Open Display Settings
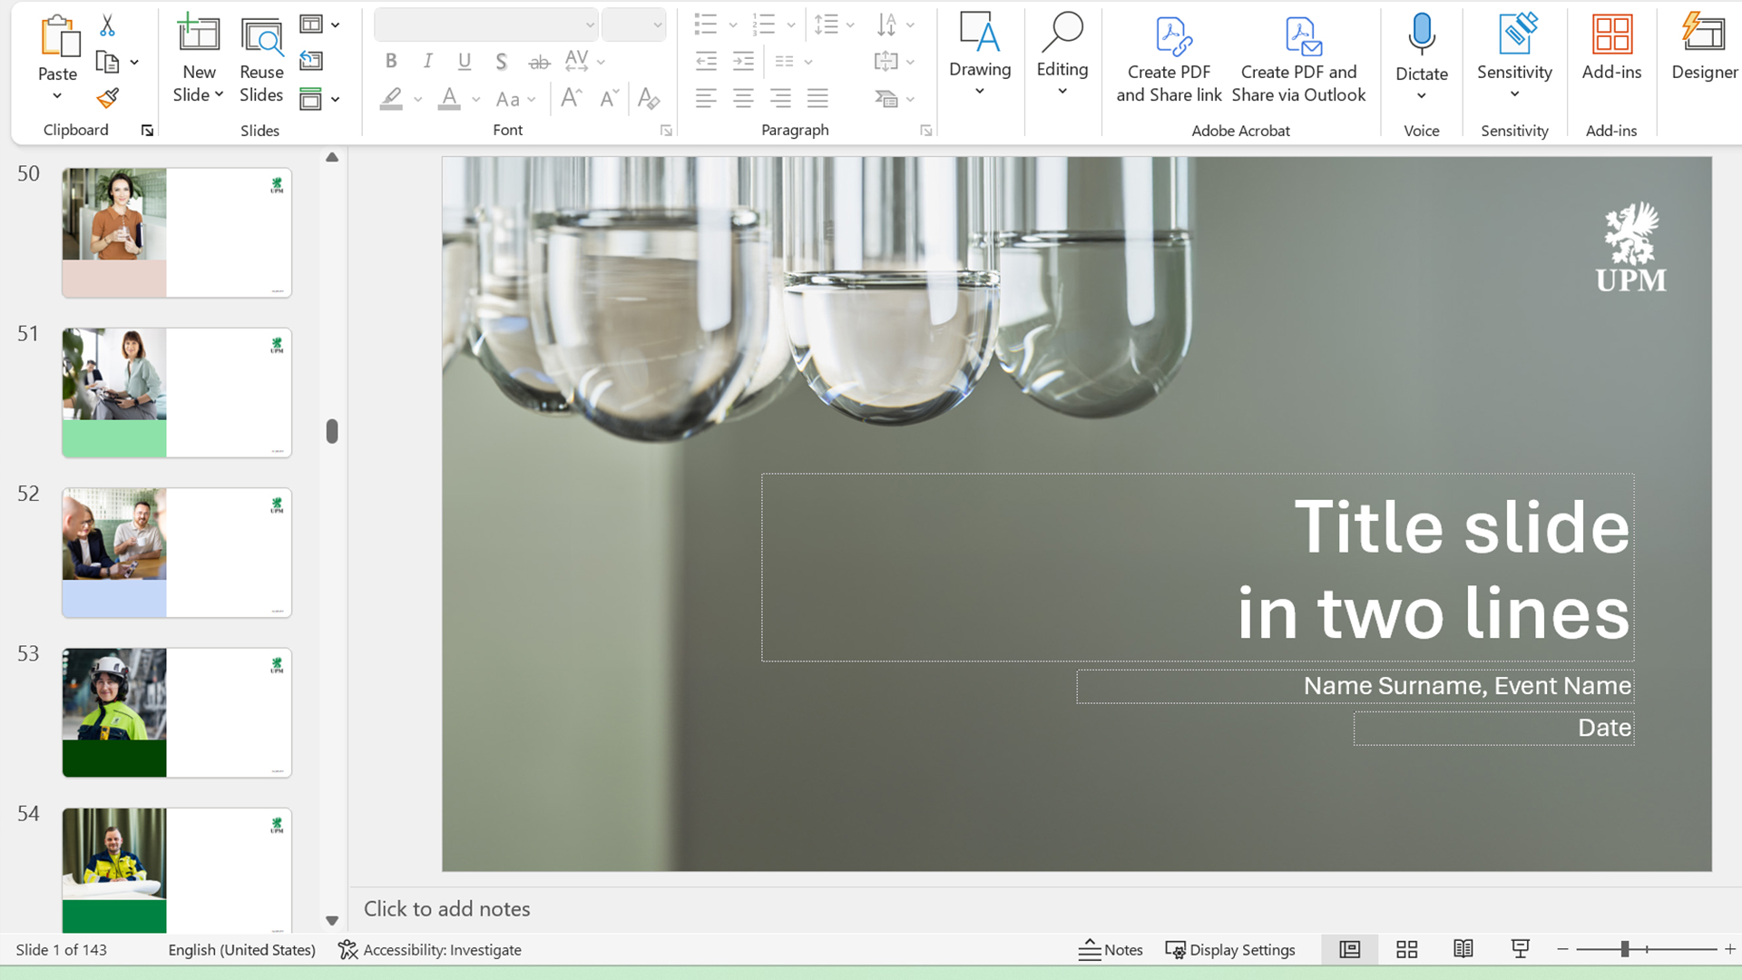Viewport: 1742px width, 980px height. tap(1230, 949)
